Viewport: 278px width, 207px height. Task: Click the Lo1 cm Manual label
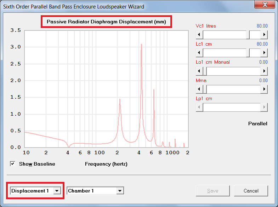pos(213,62)
